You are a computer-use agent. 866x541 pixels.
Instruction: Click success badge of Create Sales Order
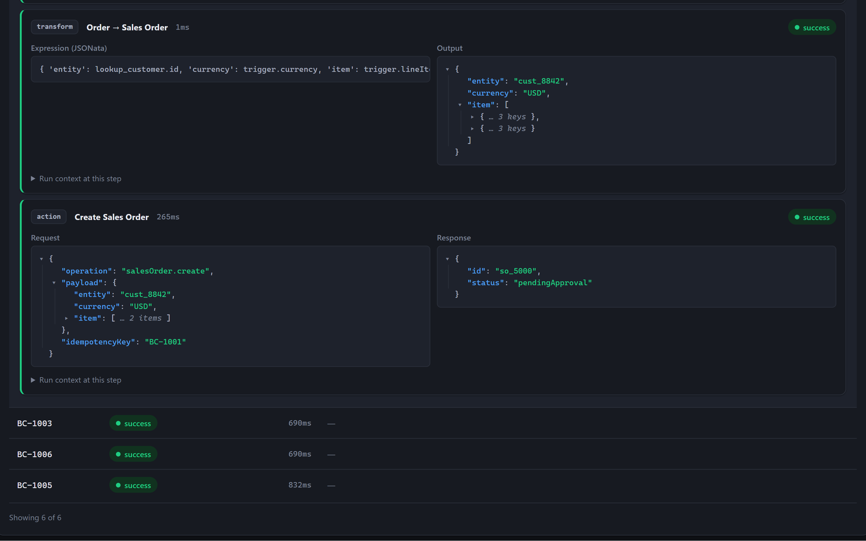(812, 217)
